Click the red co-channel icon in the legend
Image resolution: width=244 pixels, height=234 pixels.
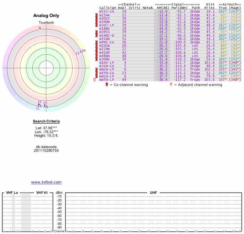pos(107,85)
